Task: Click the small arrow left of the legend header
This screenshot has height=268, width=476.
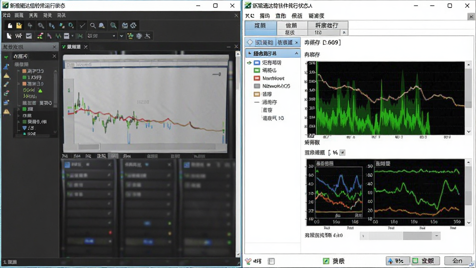Action: click(x=250, y=54)
